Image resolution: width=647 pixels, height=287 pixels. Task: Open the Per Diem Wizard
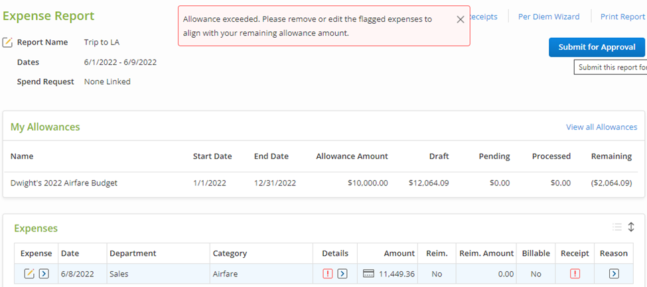coord(548,17)
